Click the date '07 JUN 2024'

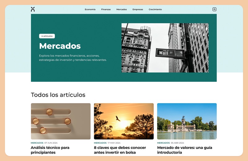click(x=51, y=143)
